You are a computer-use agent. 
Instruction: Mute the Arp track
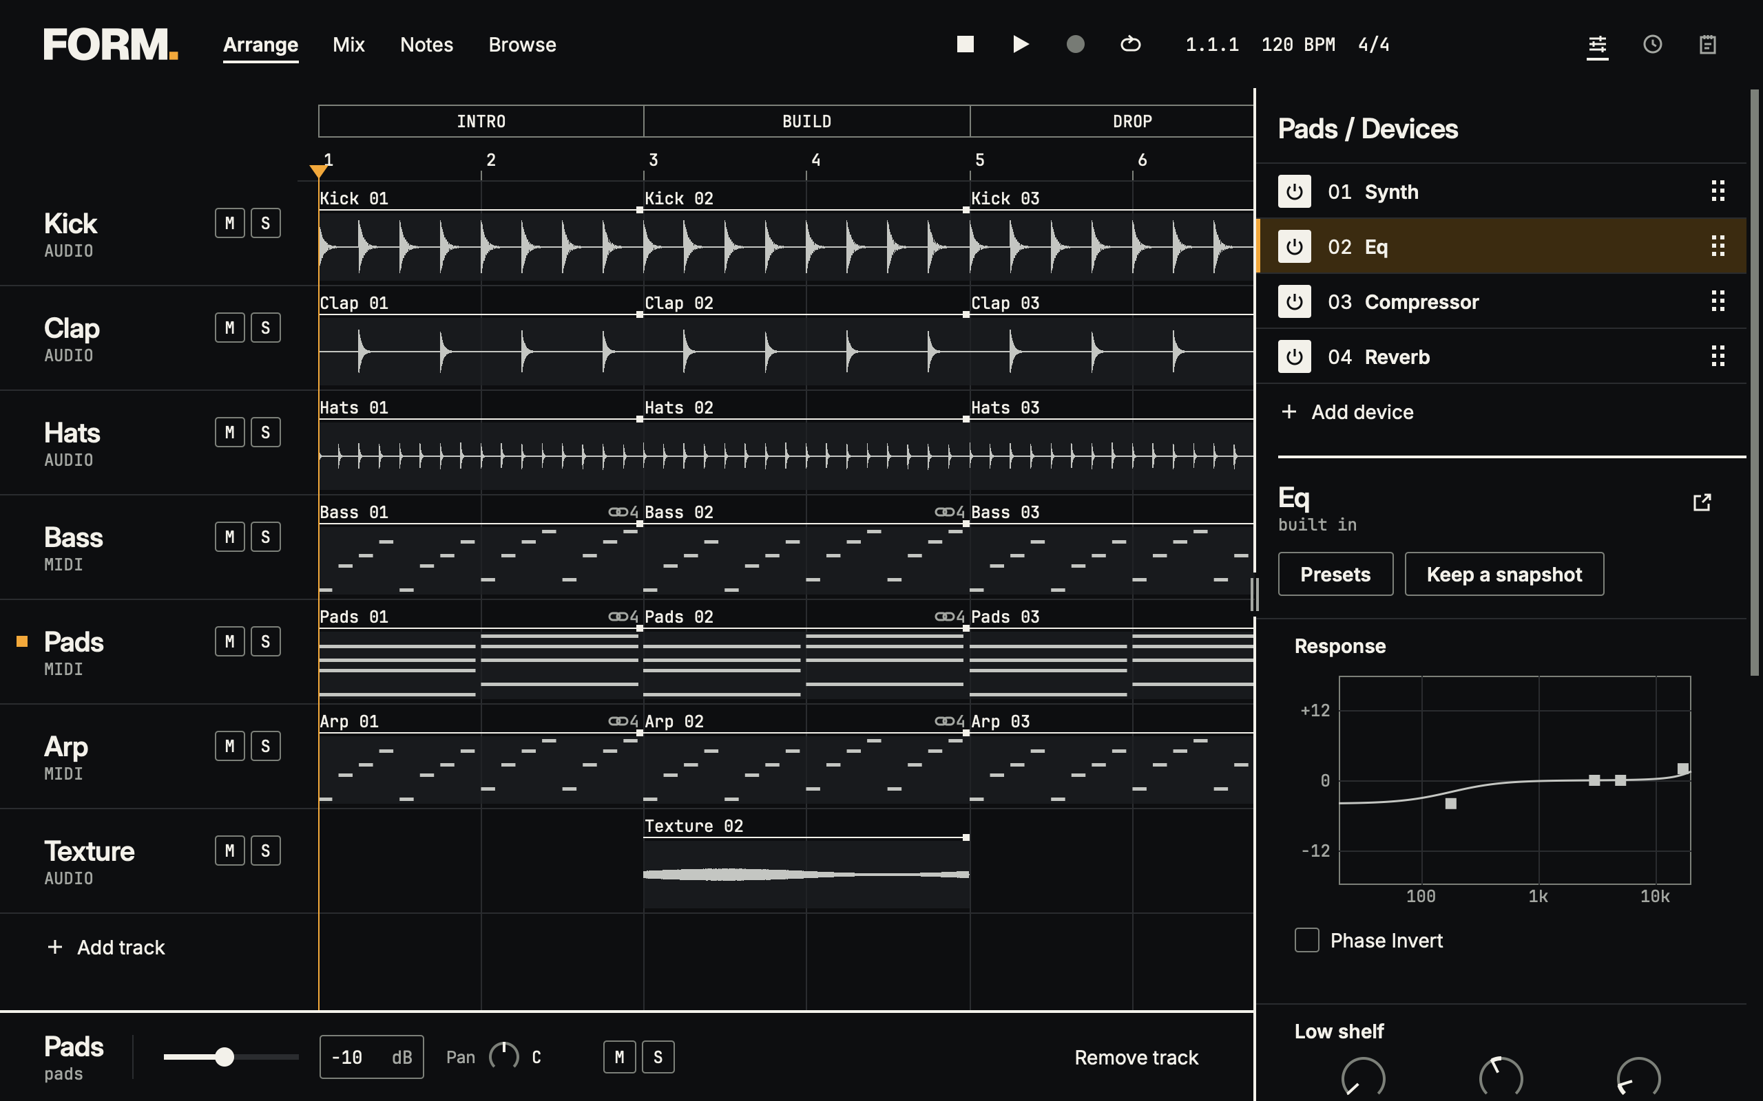pyautogui.click(x=229, y=747)
